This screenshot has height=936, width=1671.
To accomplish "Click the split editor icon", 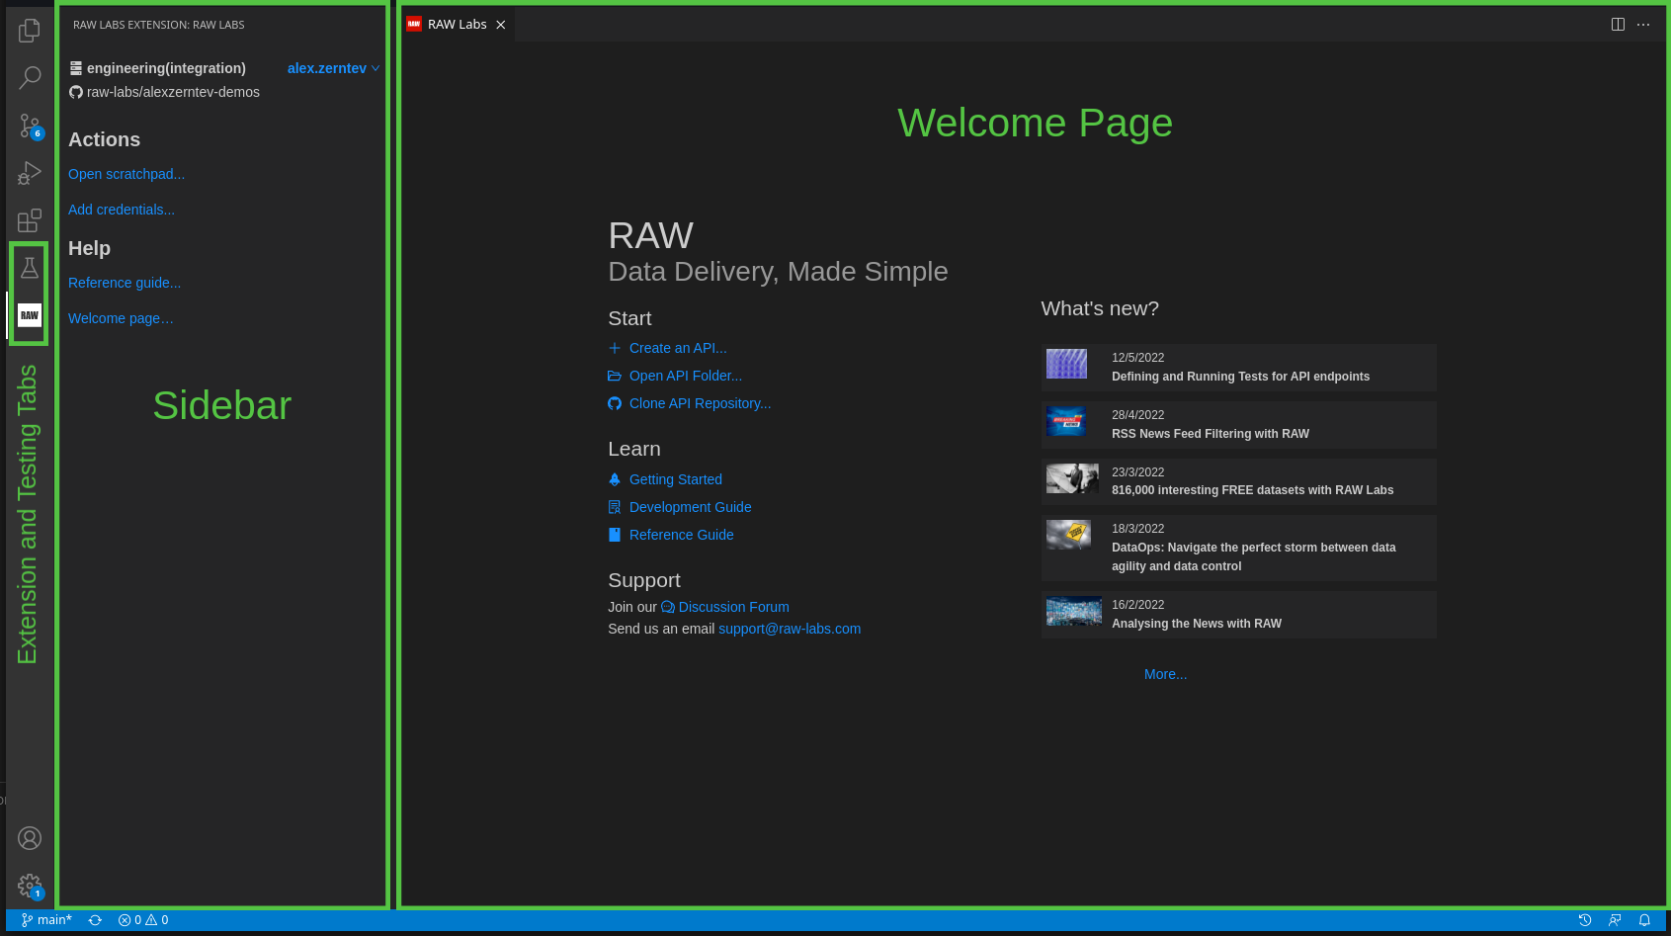I will pyautogui.click(x=1618, y=25).
